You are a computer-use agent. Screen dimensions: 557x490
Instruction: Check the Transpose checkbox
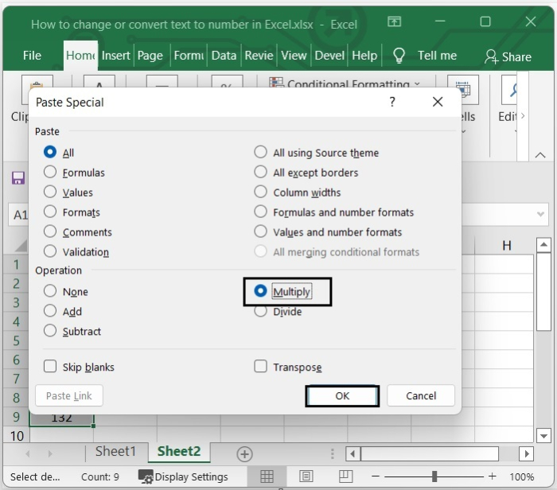[260, 367]
